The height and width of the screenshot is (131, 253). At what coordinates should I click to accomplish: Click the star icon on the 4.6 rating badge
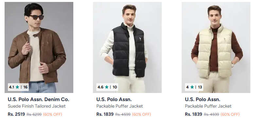106,87
